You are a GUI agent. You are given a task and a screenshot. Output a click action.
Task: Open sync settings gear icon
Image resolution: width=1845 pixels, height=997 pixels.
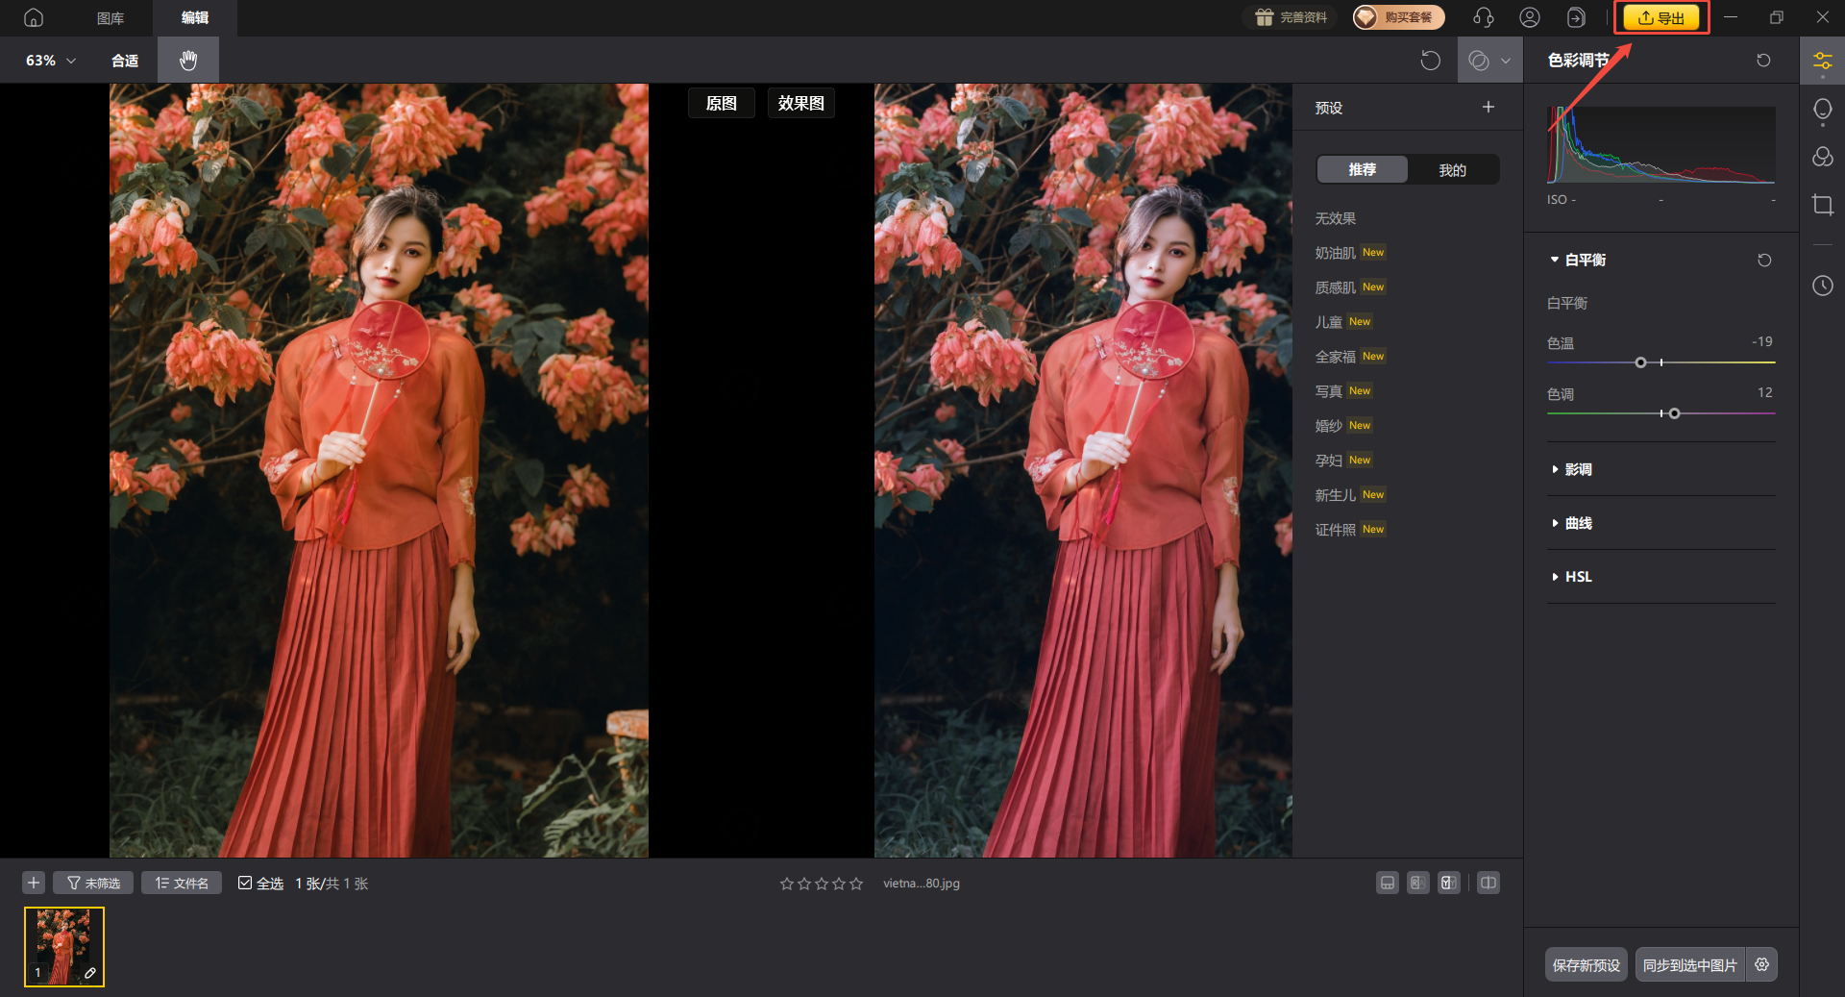(x=1761, y=964)
